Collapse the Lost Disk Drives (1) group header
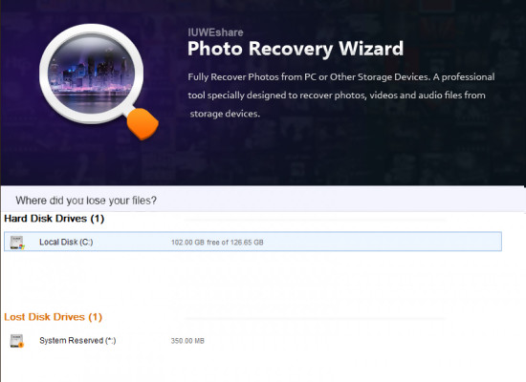This screenshot has width=526, height=382. tap(53, 317)
